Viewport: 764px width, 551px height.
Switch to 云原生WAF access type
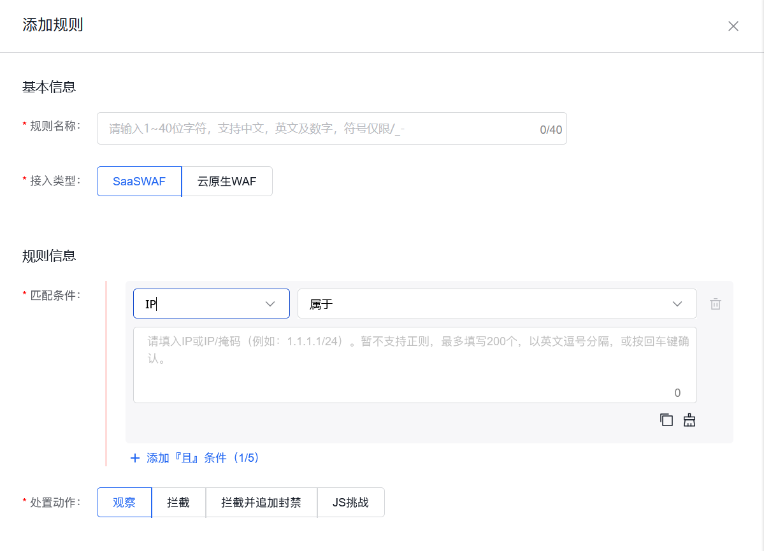227,181
